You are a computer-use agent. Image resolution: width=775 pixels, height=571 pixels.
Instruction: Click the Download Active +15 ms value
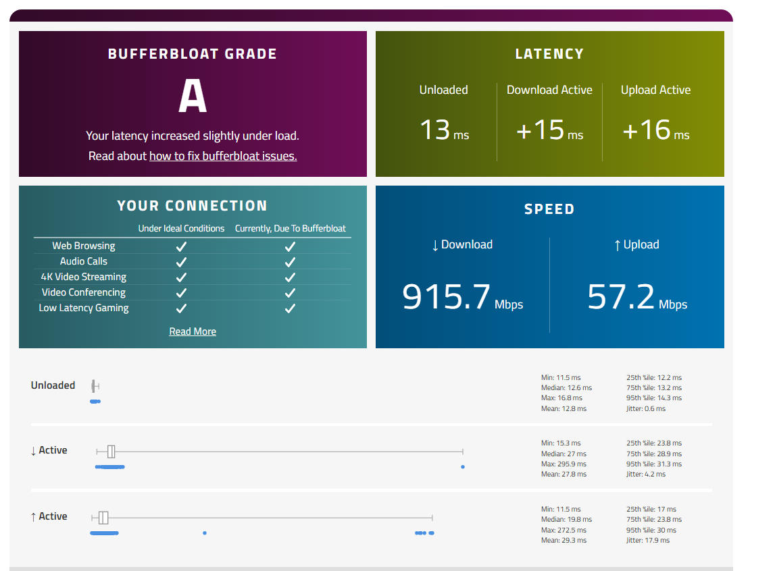[549, 130]
